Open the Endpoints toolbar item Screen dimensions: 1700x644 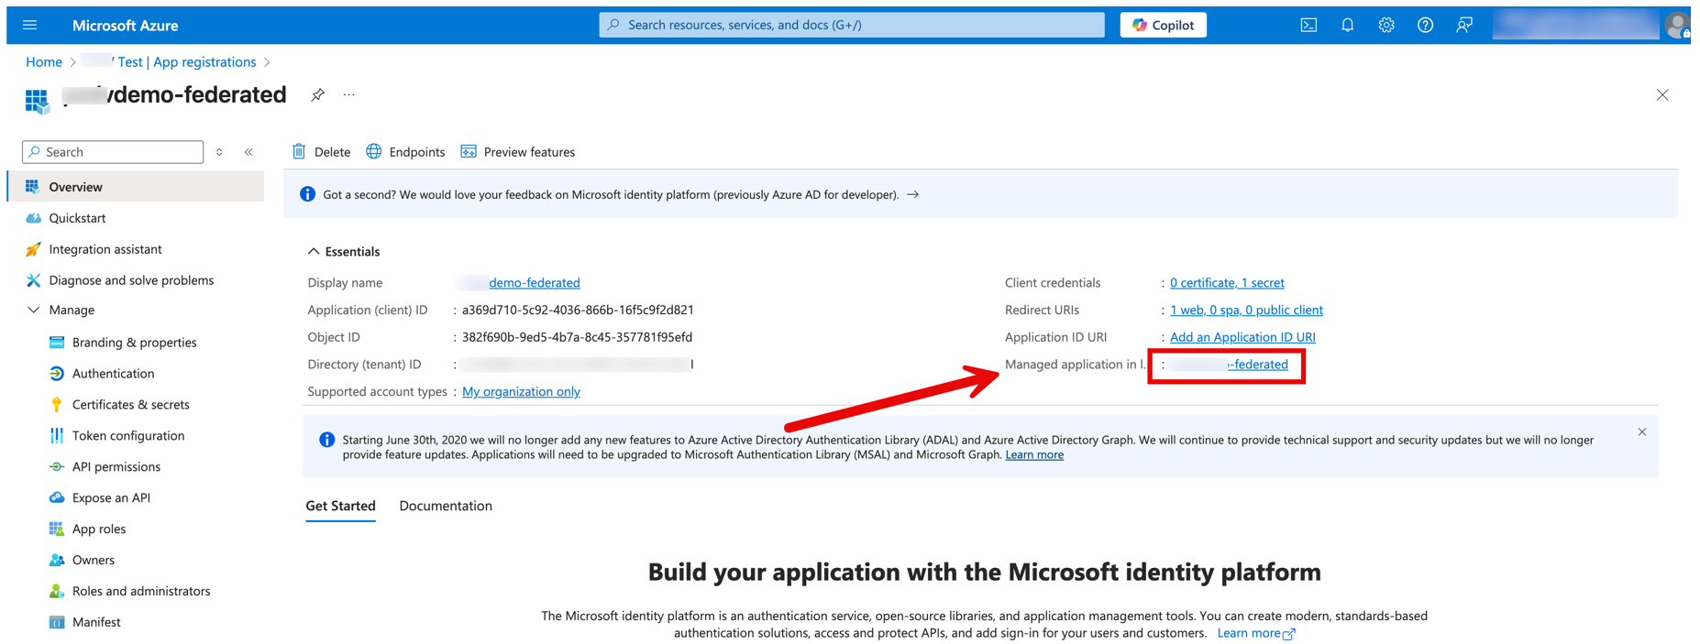click(x=405, y=152)
